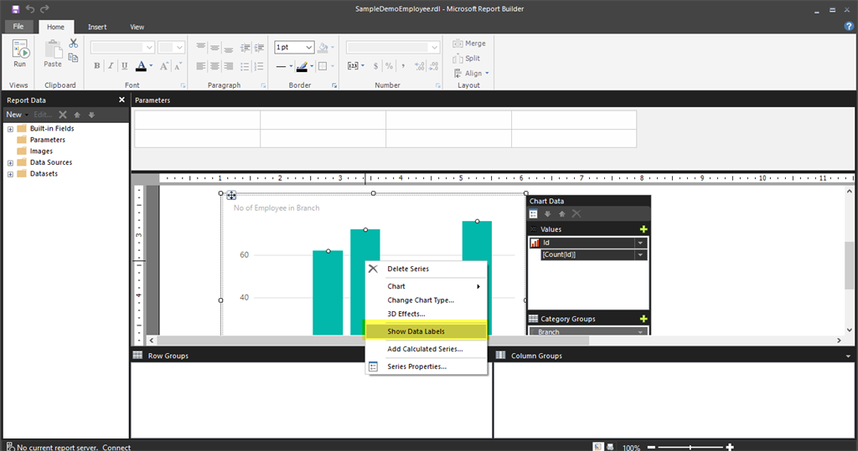The image size is (858, 451).
Task: Expand the Datasets node
Action: click(x=10, y=174)
